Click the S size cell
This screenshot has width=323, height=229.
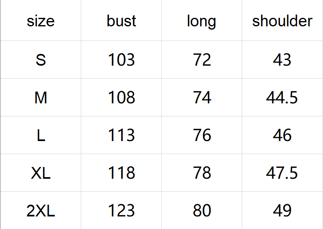tap(41, 60)
